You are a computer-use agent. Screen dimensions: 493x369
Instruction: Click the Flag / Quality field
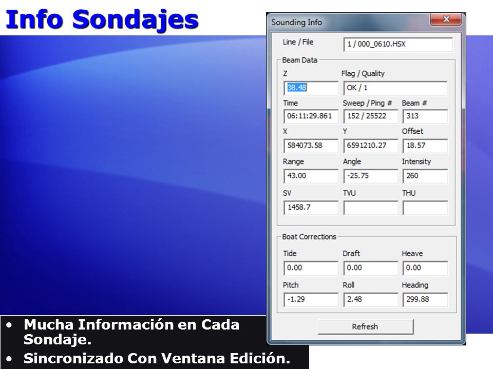[395, 88]
